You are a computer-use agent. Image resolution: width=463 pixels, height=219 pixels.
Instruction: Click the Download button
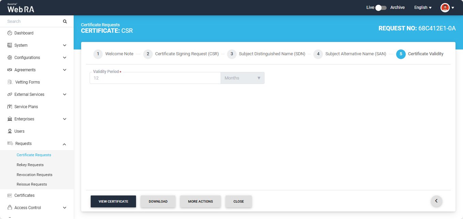point(158,201)
